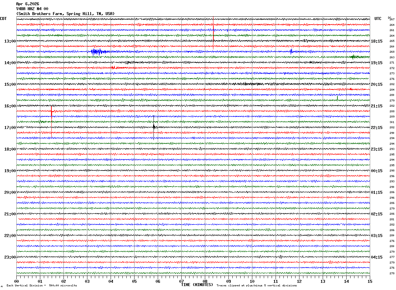Click the Traces clipped footnote text

tap(257, 286)
